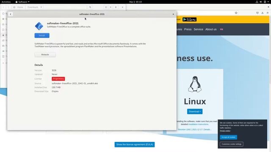Close the Firefox window
This screenshot has width=271, height=152.
(x=268, y=7)
